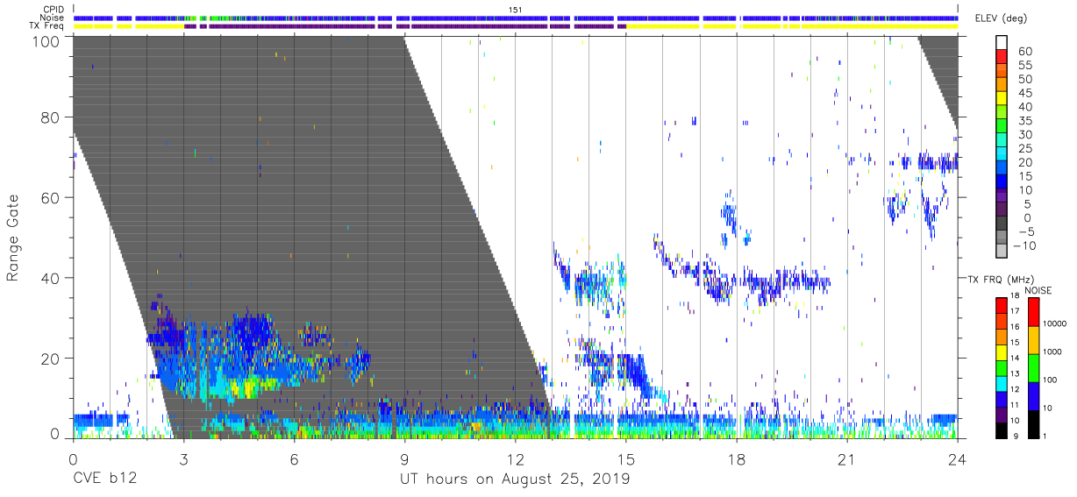Click elevation legend value 15
1077x497 pixels.
point(1028,176)
